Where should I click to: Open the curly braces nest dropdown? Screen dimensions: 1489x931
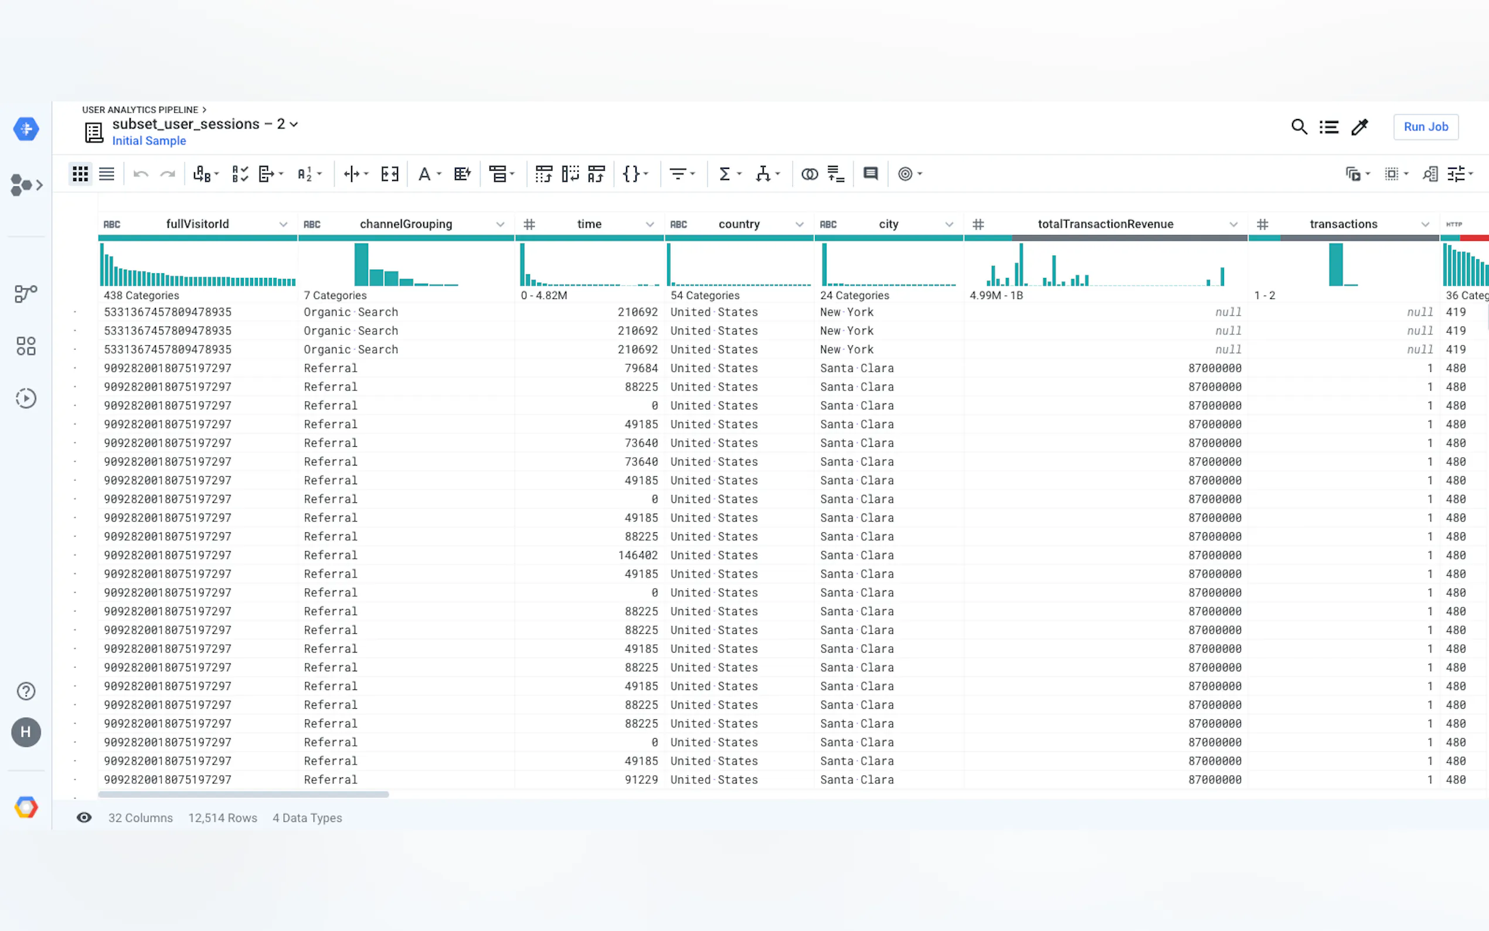[x=635, y=174]
